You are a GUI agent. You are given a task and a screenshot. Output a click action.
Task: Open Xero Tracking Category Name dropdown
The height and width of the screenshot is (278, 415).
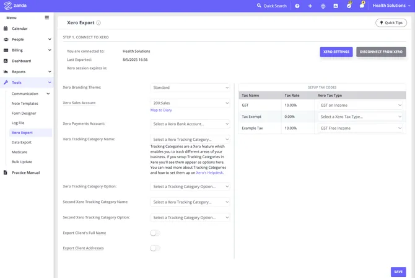(x=190, y=139)
